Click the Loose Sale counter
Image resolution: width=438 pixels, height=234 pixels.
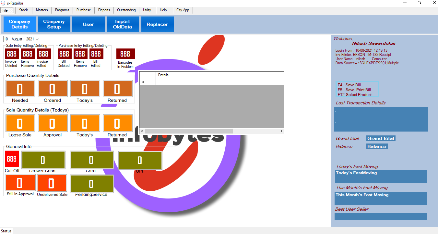tap(20, 123)
